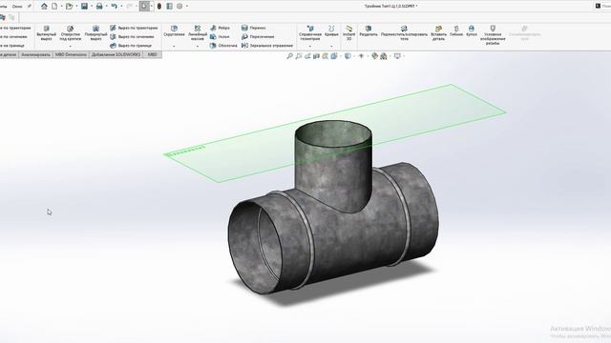
Task: Expand the dropdown arrow beside Open
Action: pos(76,6)
